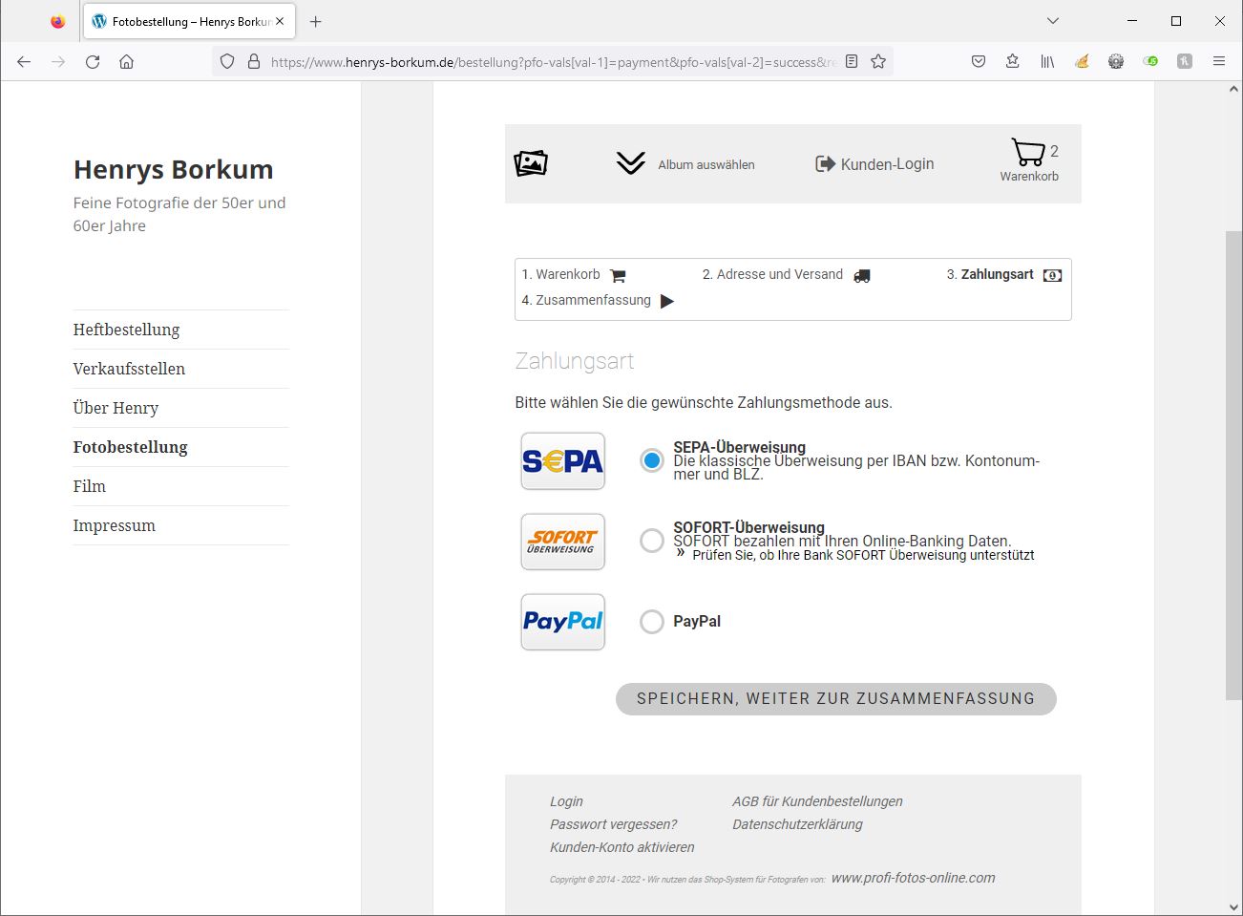The image size is (1243, 916).
Task: Open the Warenkorb shopping cart icon
Action: click(1028, 152)
